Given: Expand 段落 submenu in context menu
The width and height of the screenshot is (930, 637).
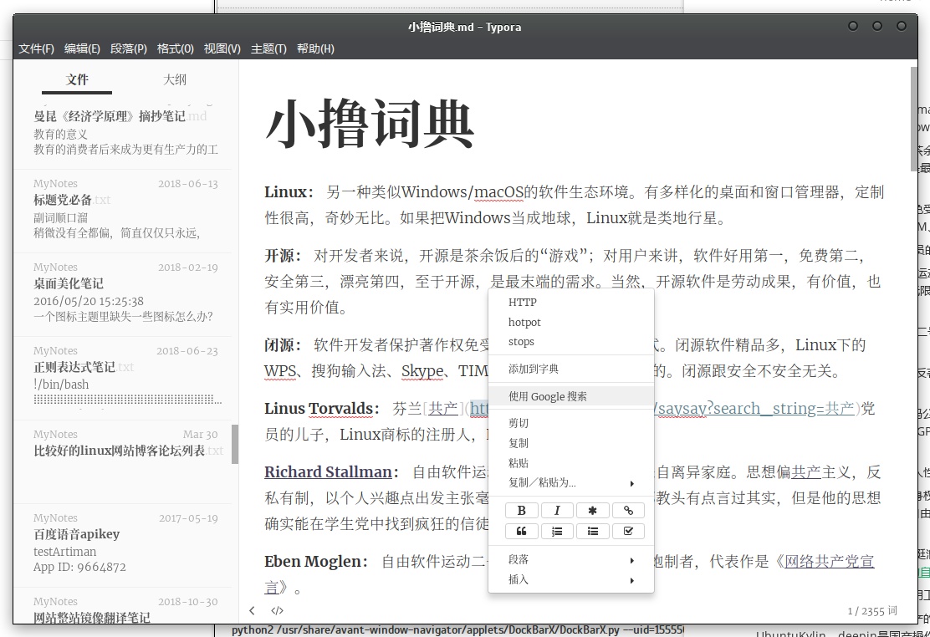Looking at the screenshot, I should (570, 559).
